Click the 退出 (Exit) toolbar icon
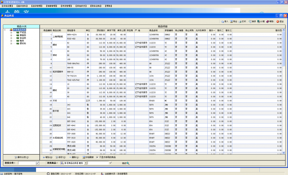This screenshot has width=288, height=175. pos(280,22)
